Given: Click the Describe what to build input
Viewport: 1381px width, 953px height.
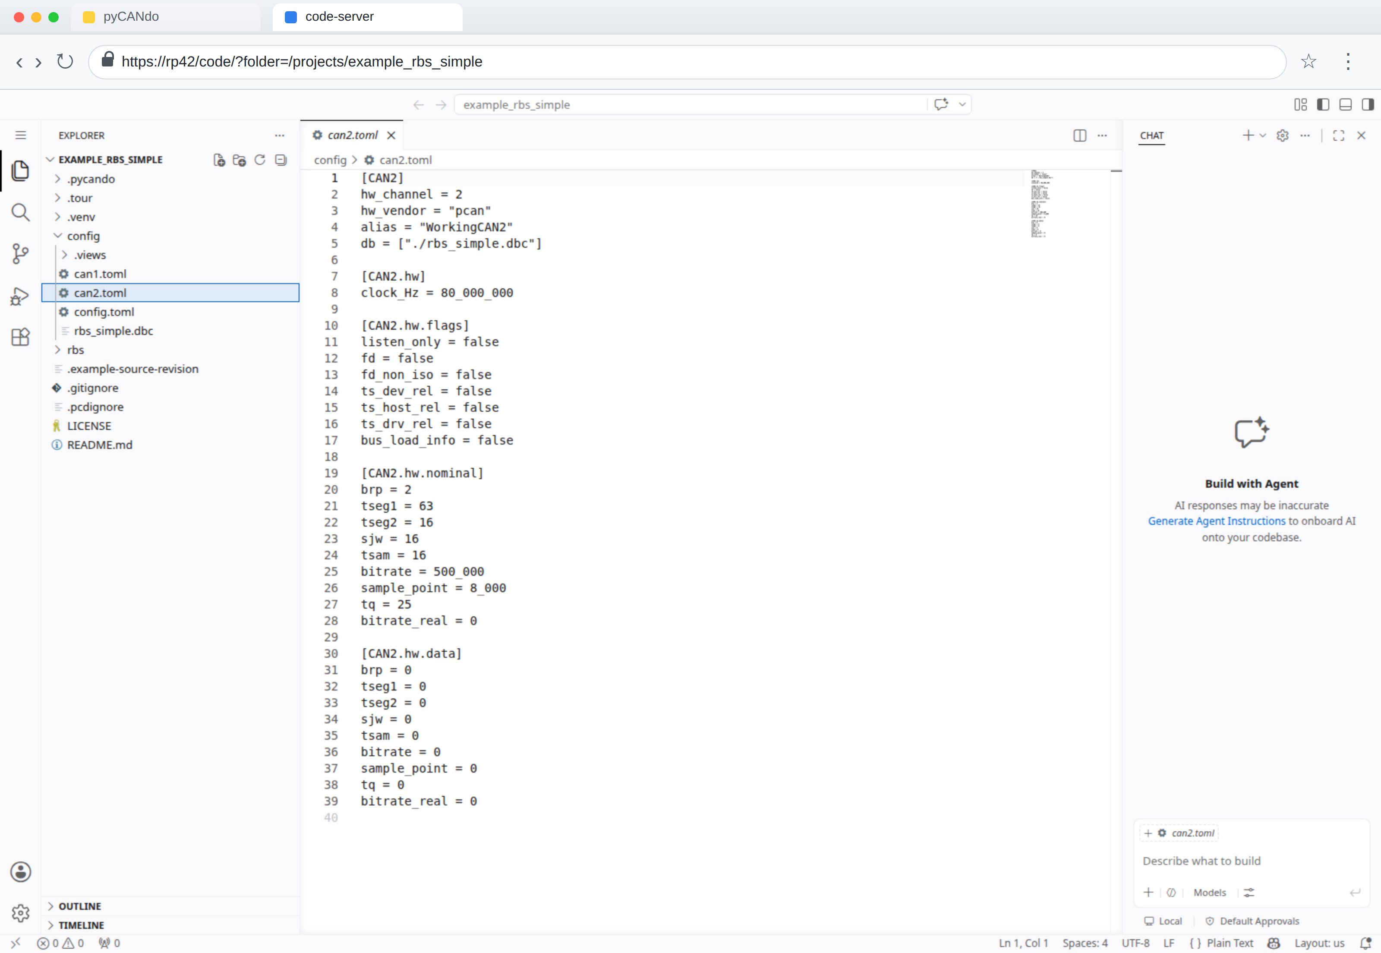Looking at the screenshot, I should tap(1252, 861).
